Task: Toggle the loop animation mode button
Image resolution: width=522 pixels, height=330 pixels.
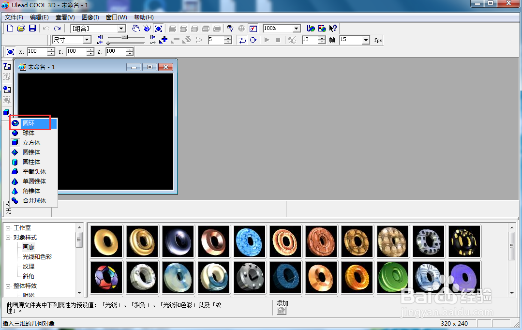Action: click(x=254, y=40)
